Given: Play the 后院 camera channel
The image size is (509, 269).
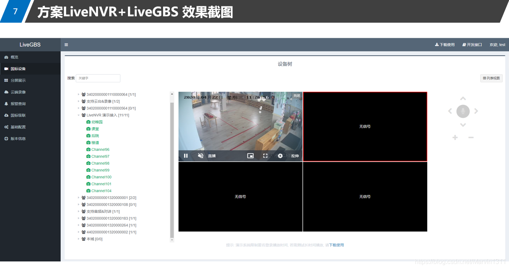Looking at the screenshot, I should (95, 136).
